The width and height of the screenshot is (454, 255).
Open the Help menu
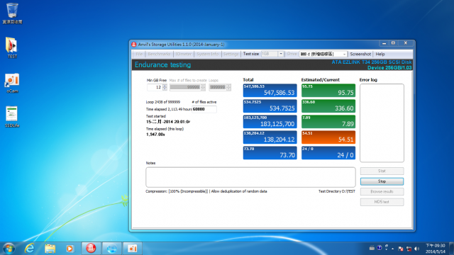(x=380, y=54)
